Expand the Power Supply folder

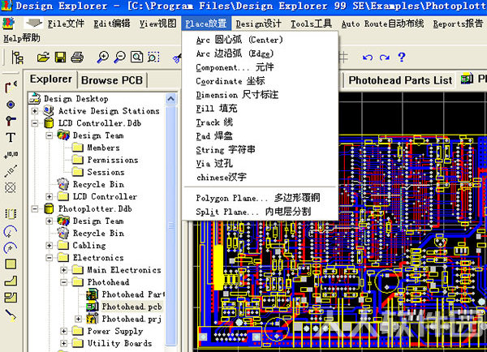tap(63, 331)
